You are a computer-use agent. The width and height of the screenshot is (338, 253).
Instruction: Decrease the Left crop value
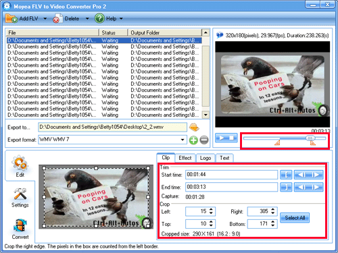point(211,213)
